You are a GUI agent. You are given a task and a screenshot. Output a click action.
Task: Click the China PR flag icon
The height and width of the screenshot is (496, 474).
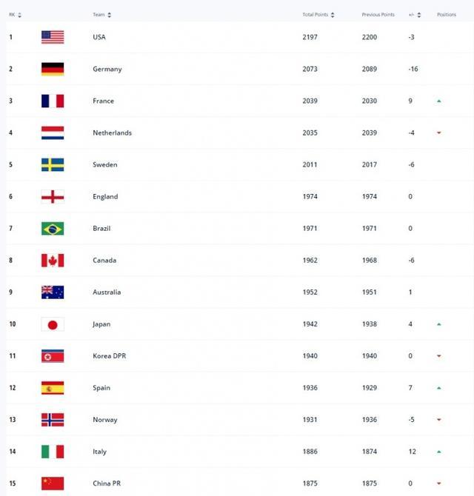[x=53, y=483]
